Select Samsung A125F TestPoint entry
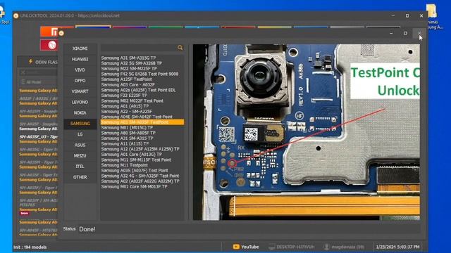The width and height of the screenshot is (451, 253). [x=126, y=79]
